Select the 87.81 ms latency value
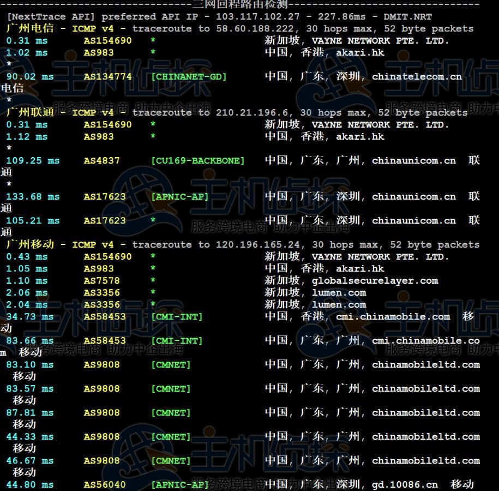499x491 pixels. [30, 412]
